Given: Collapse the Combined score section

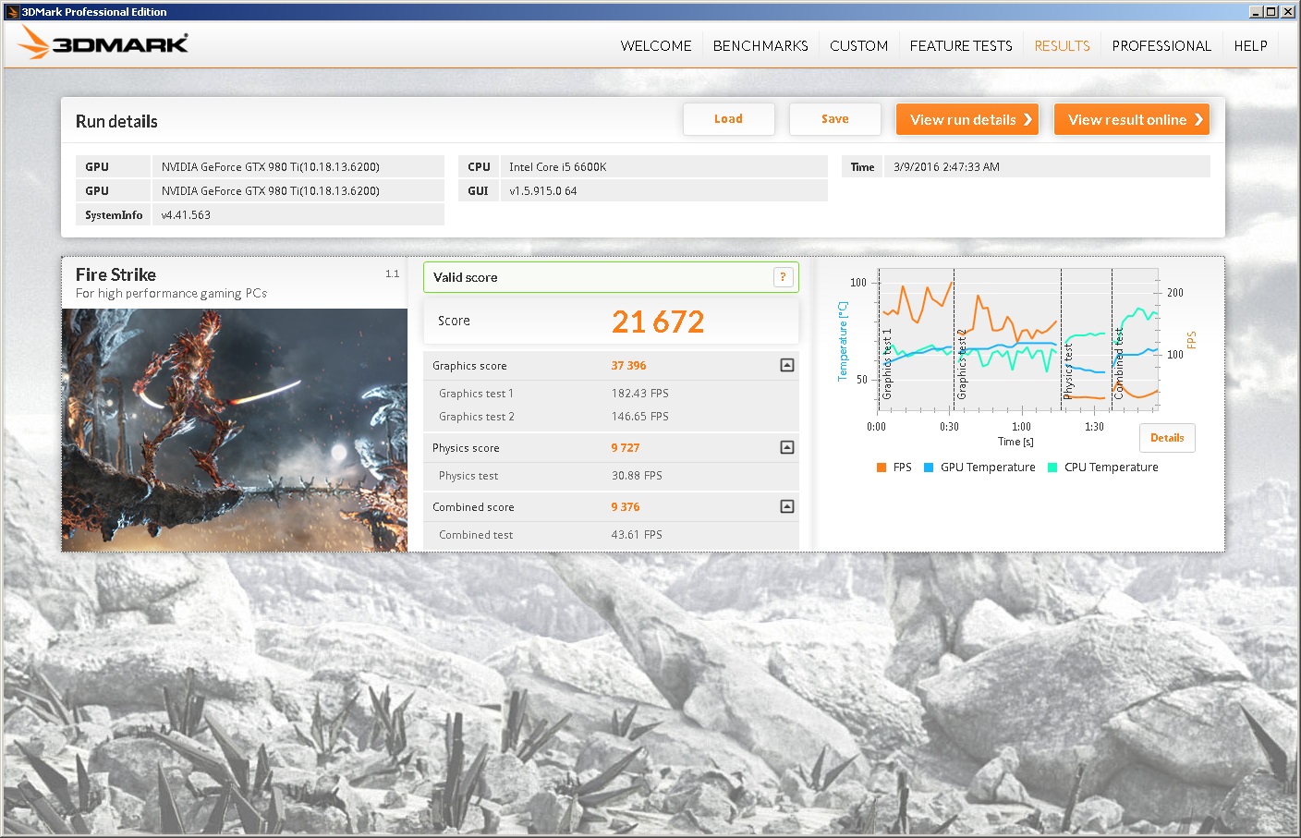Looking at the screenshot, I should [787, 506].
